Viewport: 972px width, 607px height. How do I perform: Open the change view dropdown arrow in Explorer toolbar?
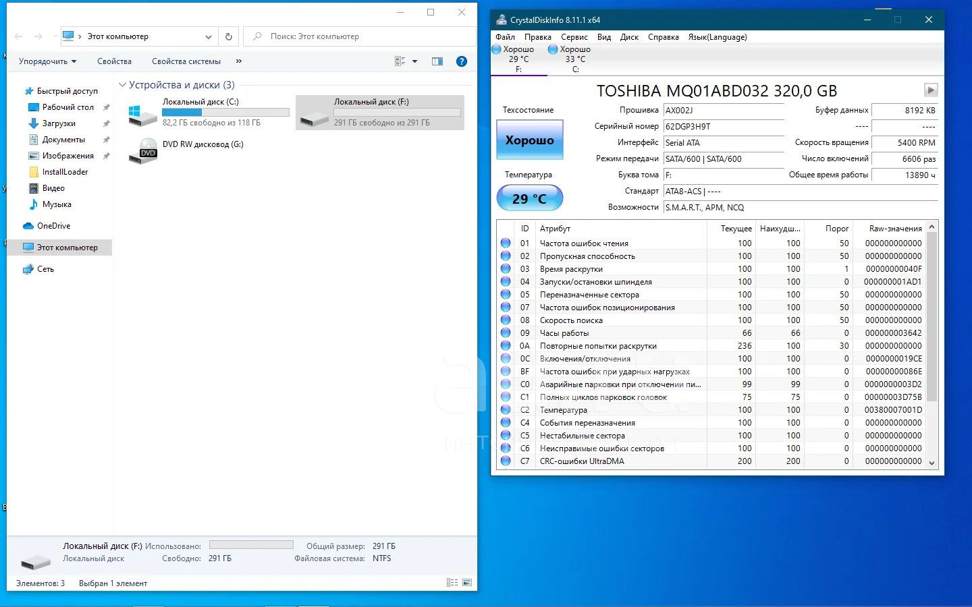coord(415,61)
